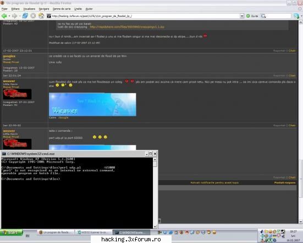Open the address bar history dropdown

242,16
